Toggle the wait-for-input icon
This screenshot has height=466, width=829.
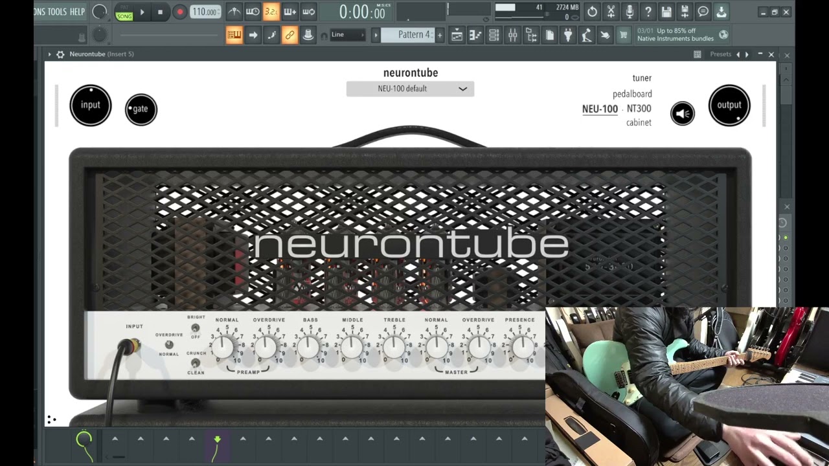pos(253,12)
